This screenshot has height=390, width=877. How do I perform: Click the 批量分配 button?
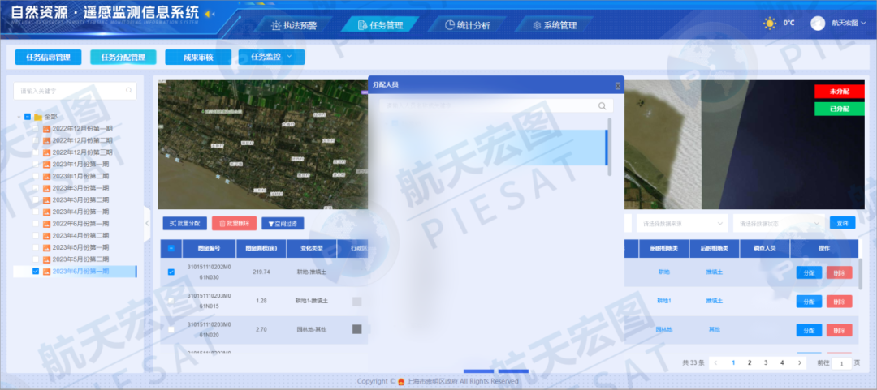click(184, 223)
